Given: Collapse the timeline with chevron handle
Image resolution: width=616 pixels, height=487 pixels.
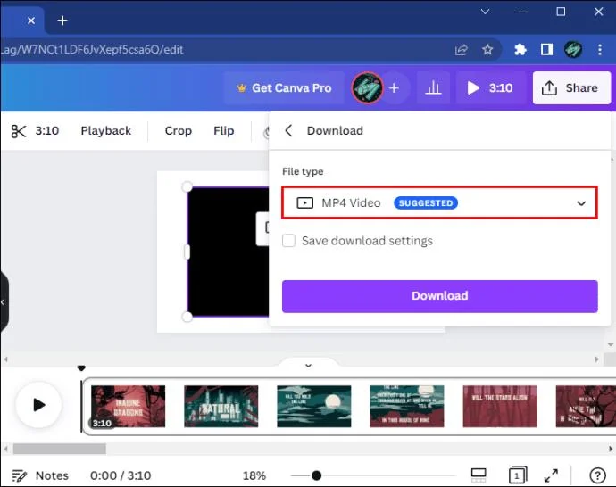Looking at the screenshot, I should (308, 366).
